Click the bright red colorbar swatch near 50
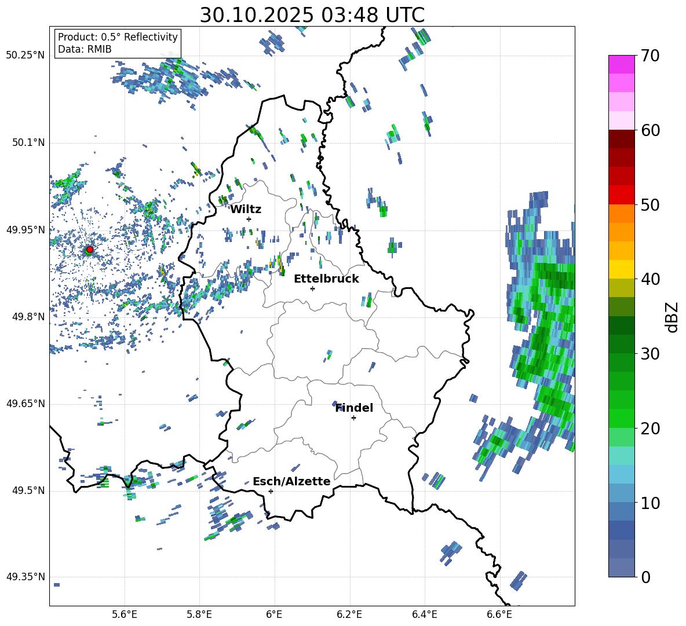Image resolution: width=686 pixels, height=626 pixels. 621,195
